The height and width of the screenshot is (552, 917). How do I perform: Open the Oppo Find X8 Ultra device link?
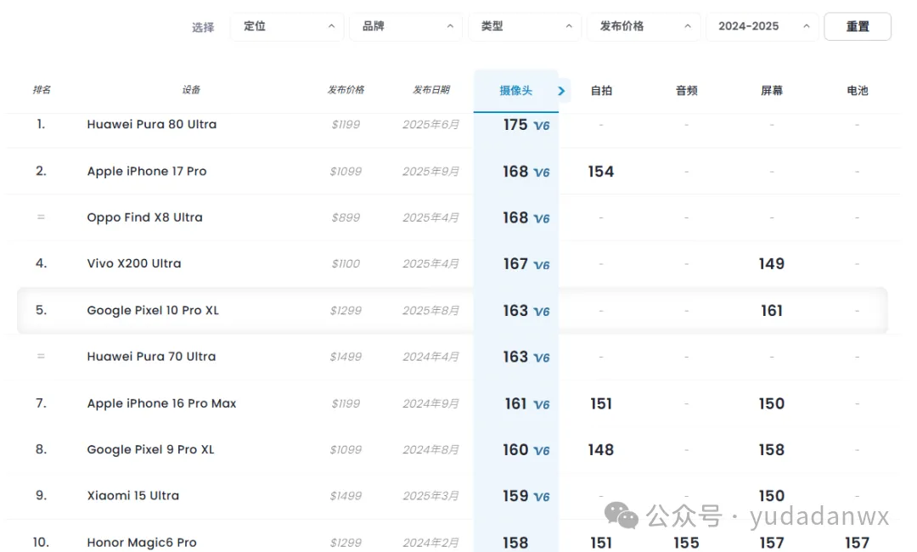(x=144, y=217)
